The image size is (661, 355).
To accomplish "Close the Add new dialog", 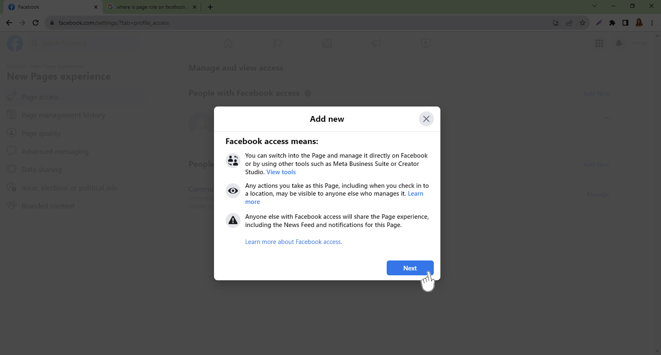I will 426,119.
